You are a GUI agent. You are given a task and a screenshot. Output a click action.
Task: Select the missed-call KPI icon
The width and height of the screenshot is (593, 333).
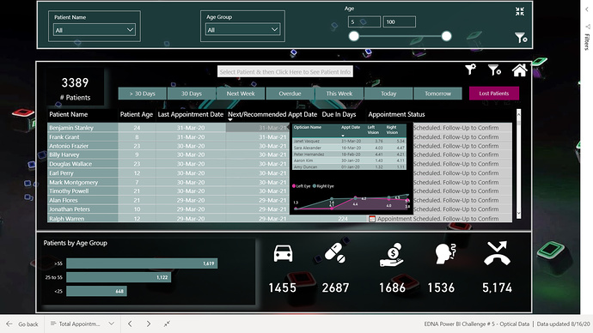click(497, 253)
